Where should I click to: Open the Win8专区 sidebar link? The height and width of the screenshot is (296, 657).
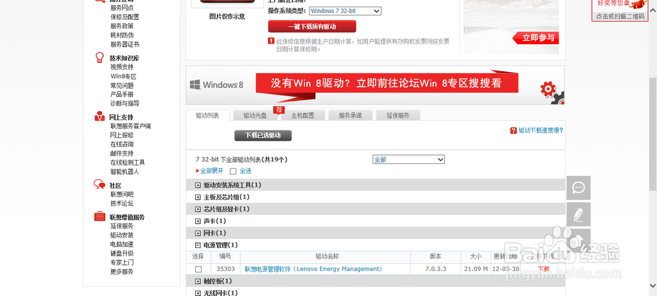[124, 76]
